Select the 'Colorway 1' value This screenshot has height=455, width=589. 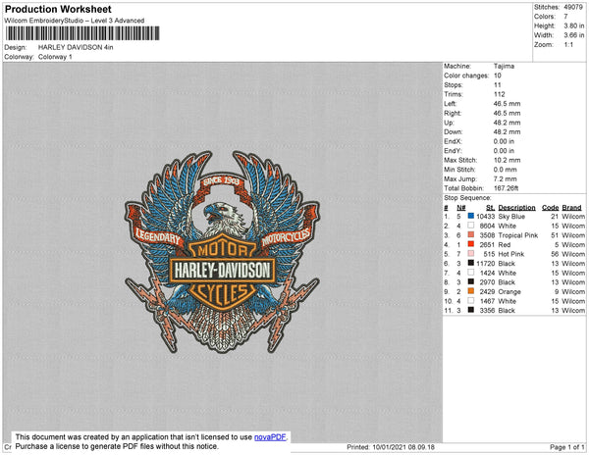click(x=55, y=57)
